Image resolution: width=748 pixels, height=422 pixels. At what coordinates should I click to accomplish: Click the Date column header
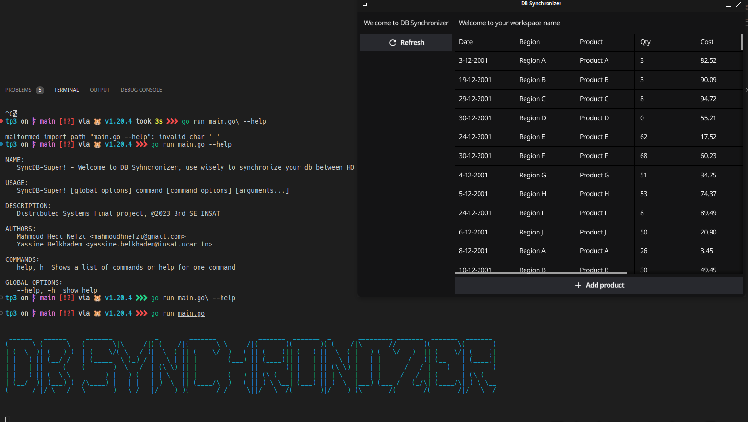point(484,42)
